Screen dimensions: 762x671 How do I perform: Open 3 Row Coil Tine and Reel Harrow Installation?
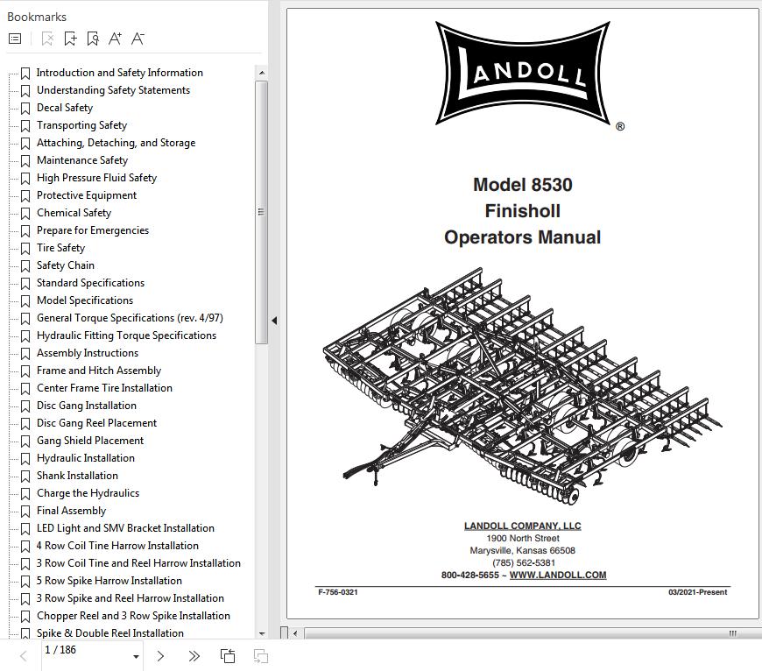[x=138, y=562]
